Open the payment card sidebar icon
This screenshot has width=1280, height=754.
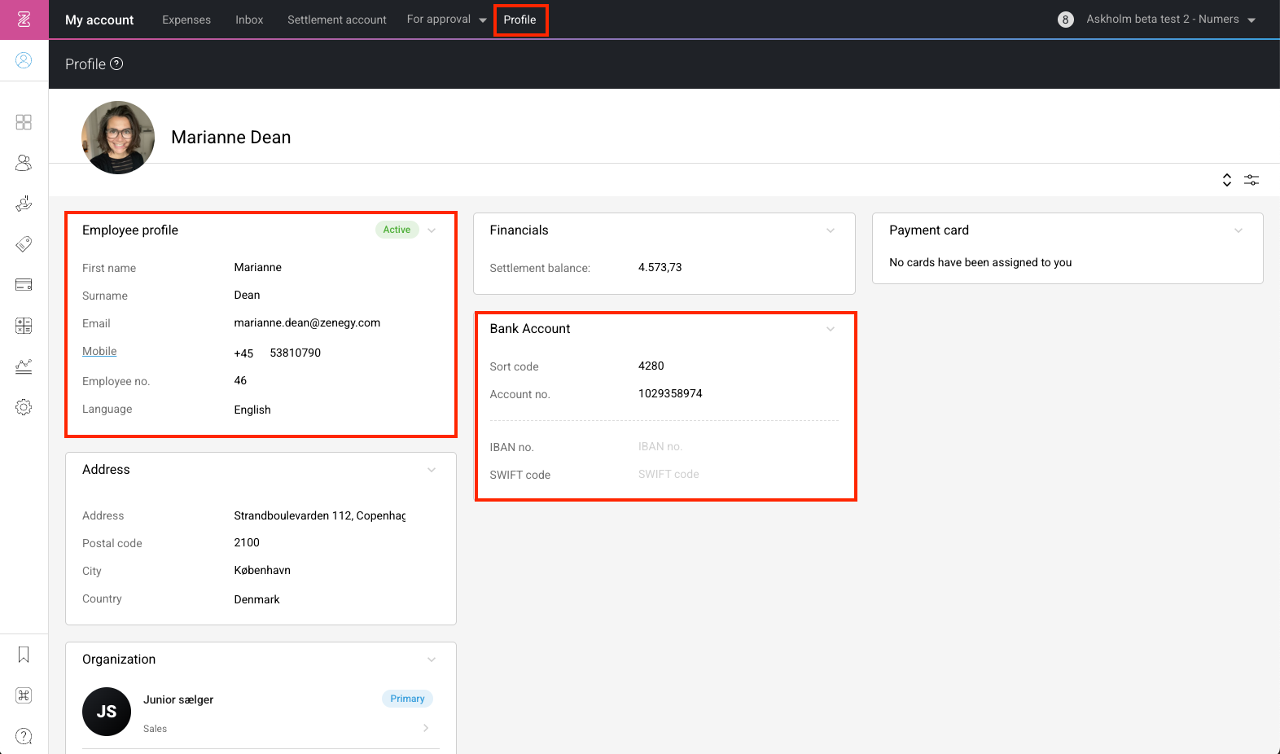[24, 285]
